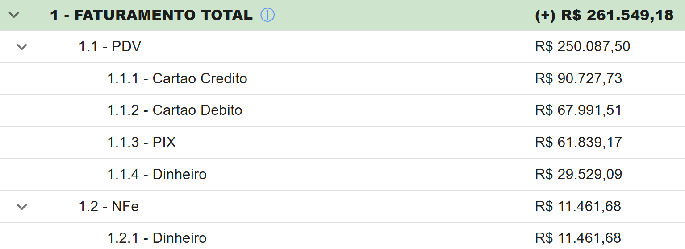This screenshot has width=685, height=249.
Task: Click the amount in the 1.2.1 row
Action: 578,238
